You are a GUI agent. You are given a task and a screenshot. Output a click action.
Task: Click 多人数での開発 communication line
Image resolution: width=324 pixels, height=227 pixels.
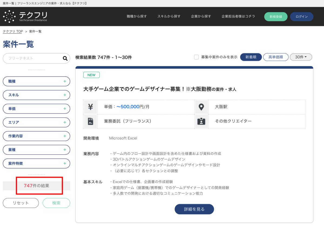click(156, 194)
